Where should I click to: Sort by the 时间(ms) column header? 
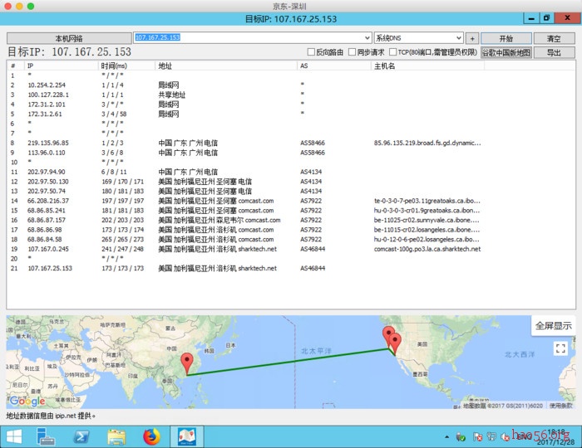(x=126, y=66)
